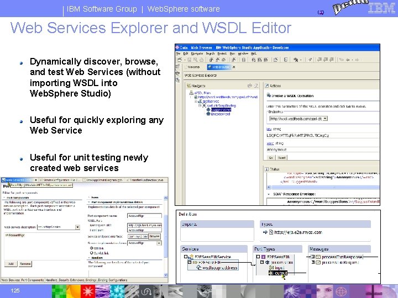Viewport: 398px width, 298px height.
Task: Open the Handlers bottom tab
Action: tap(51, 280)
